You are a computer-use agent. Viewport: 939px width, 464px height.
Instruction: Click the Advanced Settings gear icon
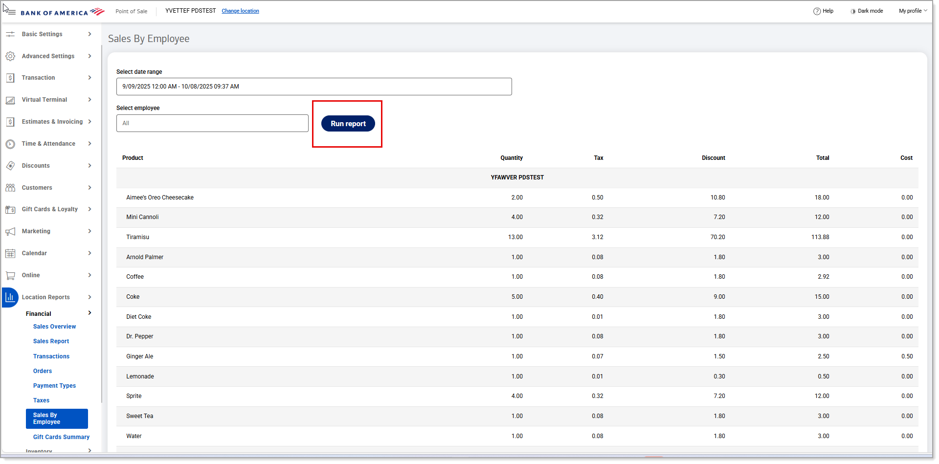coord(10,56)
